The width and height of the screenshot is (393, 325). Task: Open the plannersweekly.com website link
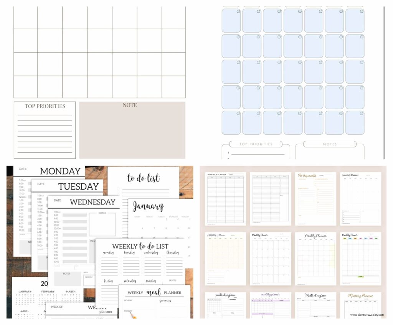point(367,315)
